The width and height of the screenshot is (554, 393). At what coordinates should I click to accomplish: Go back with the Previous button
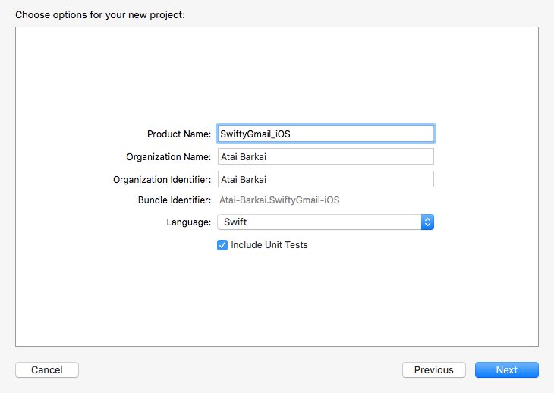tap(434, 370)
